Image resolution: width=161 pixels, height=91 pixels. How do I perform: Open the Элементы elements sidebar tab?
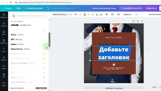tap(4, 41)
